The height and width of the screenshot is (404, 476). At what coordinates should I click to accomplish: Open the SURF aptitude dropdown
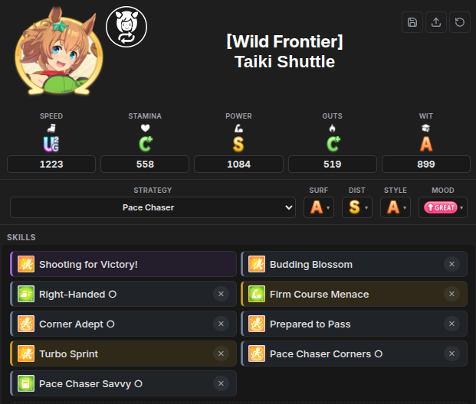319,207
